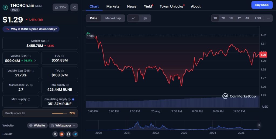Toggle chart to Price view
Screen dimensions: 276x139
[94, 18]
